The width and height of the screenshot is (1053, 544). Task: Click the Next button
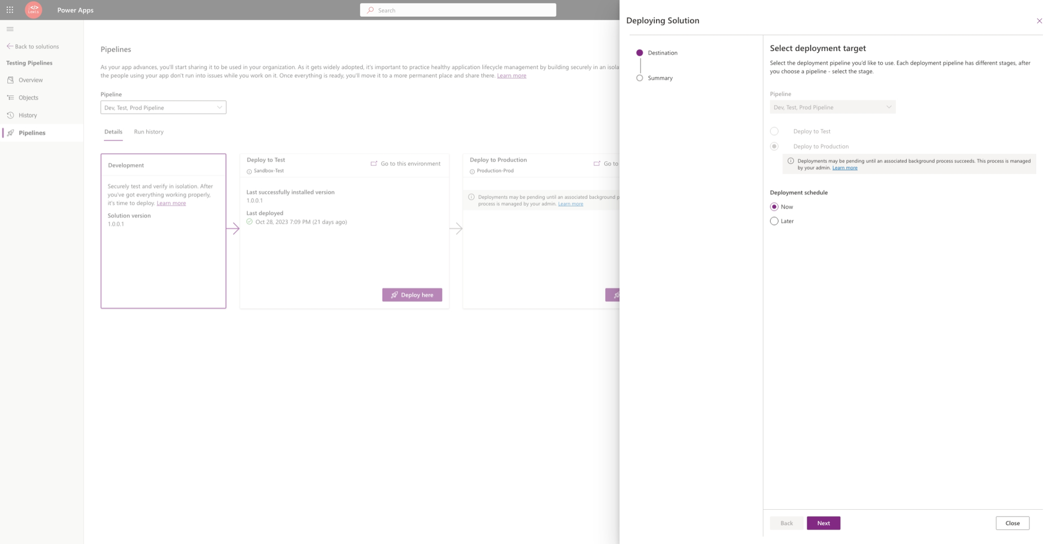point(823,523)
